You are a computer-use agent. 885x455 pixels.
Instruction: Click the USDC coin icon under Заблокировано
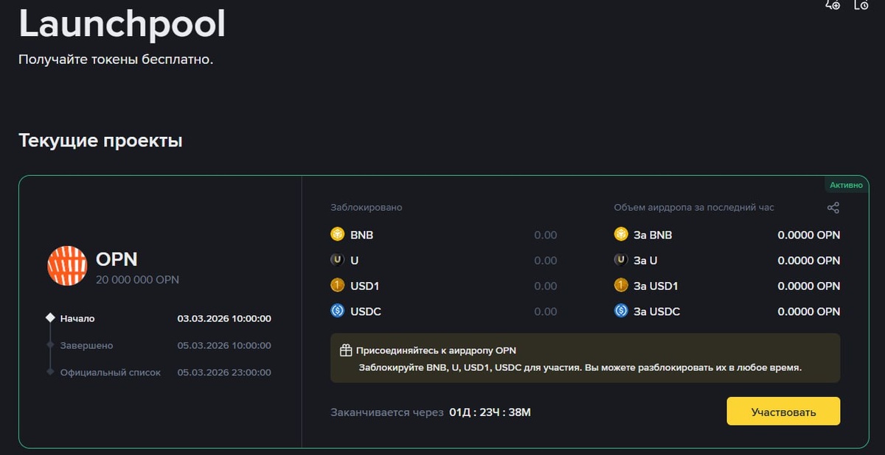pyautogui.click(x=337, y=311)
